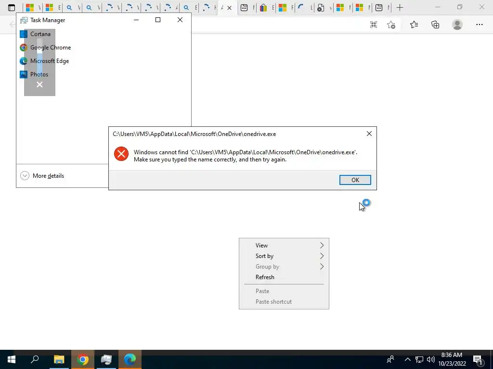Minimize the Task Manager window
Image resolution: width=493 pixels, height=369 pixels.
click(x=136, y=20)
